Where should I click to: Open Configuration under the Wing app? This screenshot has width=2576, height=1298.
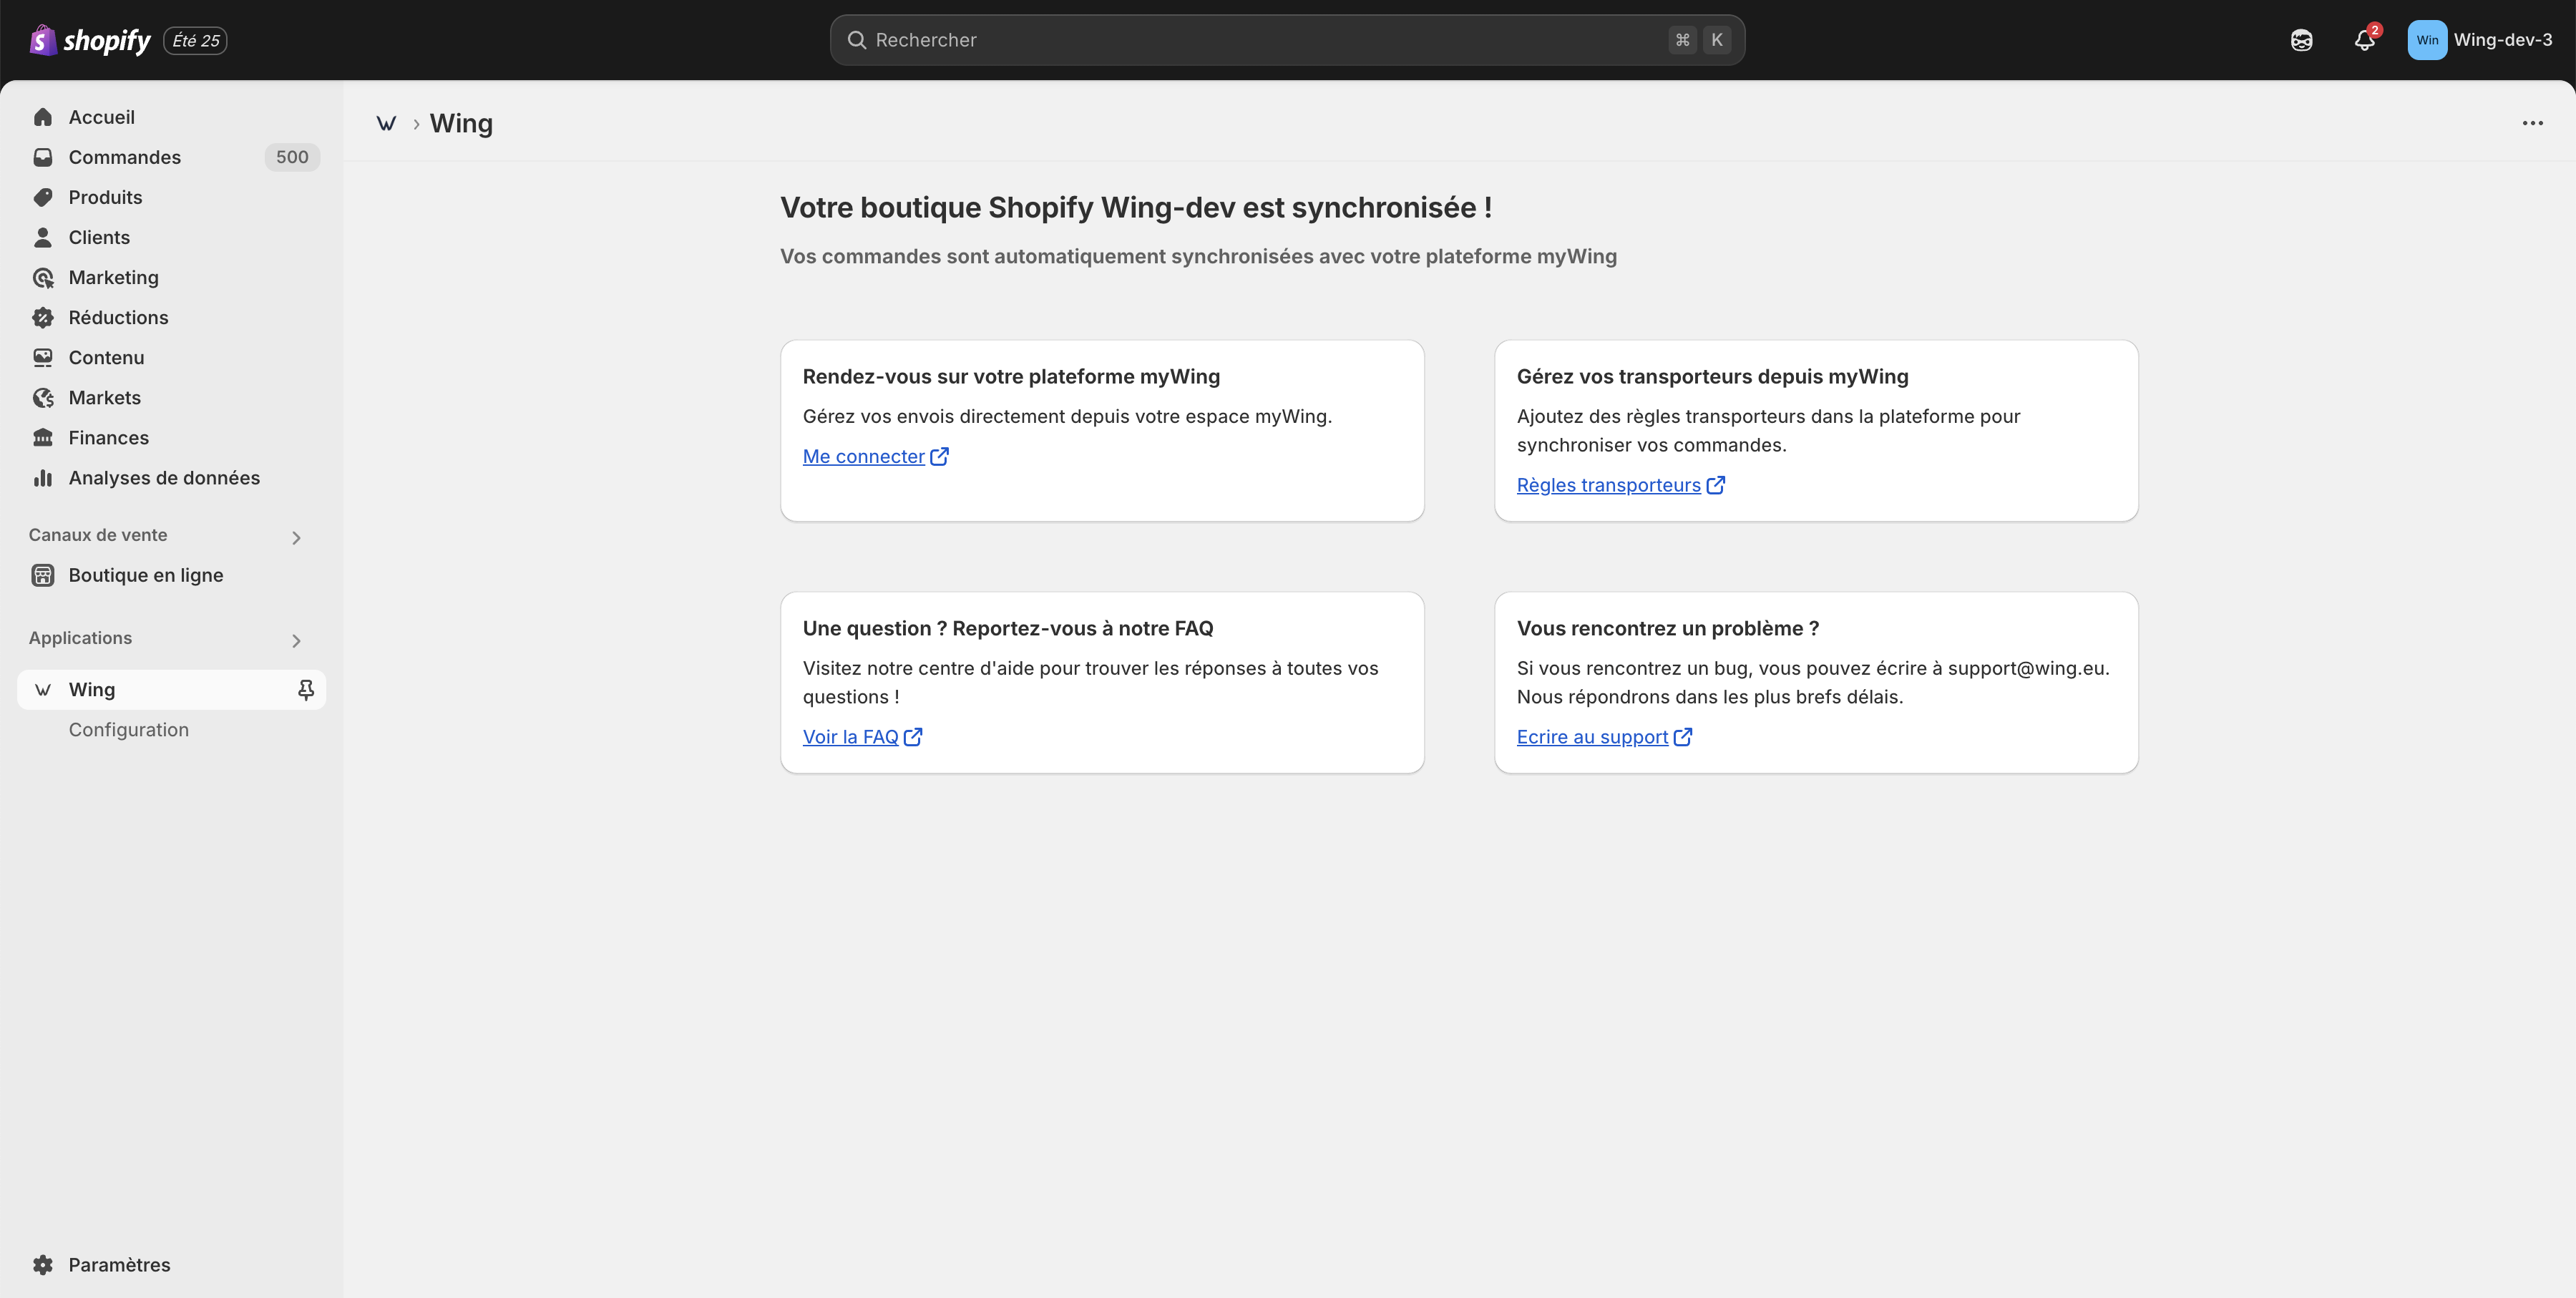[129, 729]
